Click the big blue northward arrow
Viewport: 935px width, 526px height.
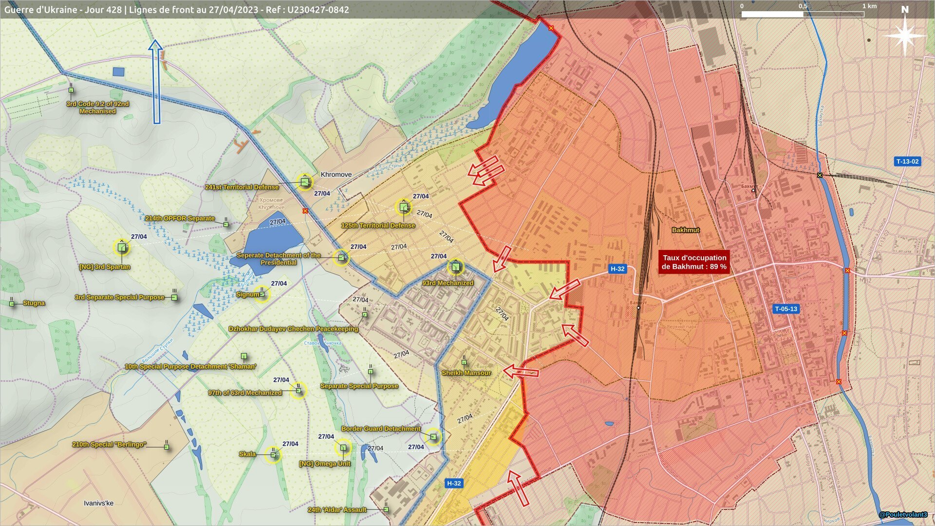click(156, 82)
